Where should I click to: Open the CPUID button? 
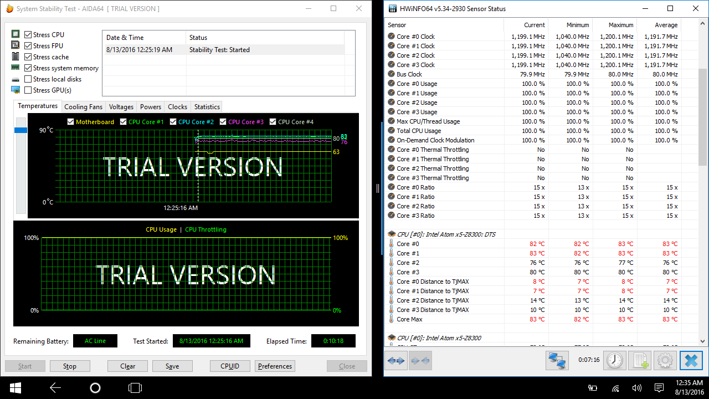tap(230, 366)
